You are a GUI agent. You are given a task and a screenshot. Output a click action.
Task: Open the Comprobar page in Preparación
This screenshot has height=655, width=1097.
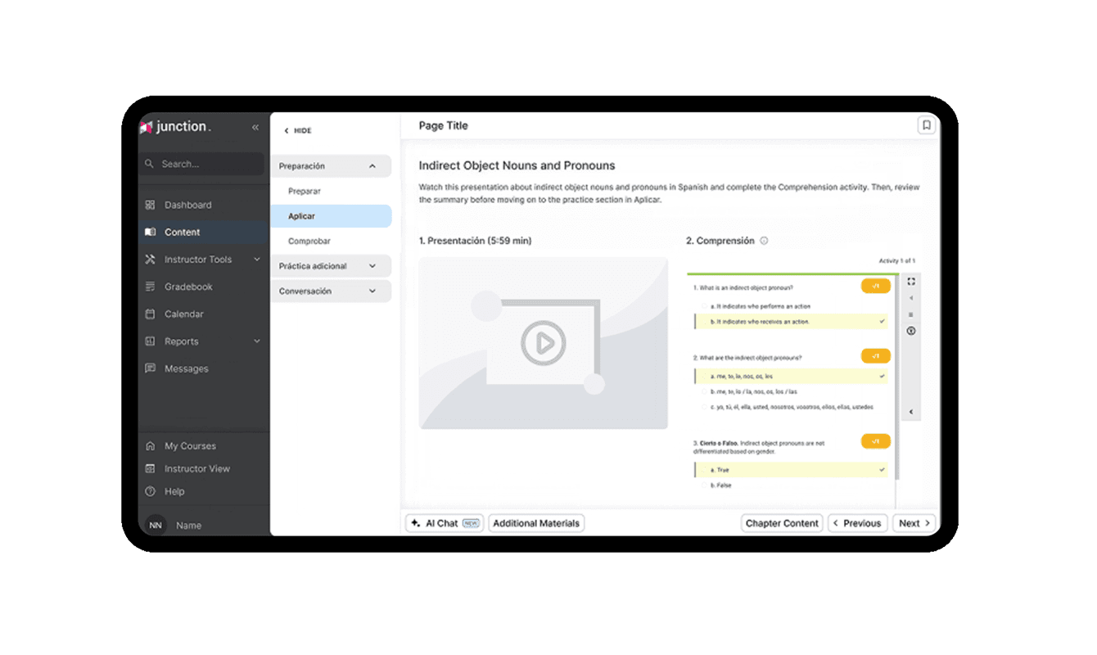(x=309, y=242)
